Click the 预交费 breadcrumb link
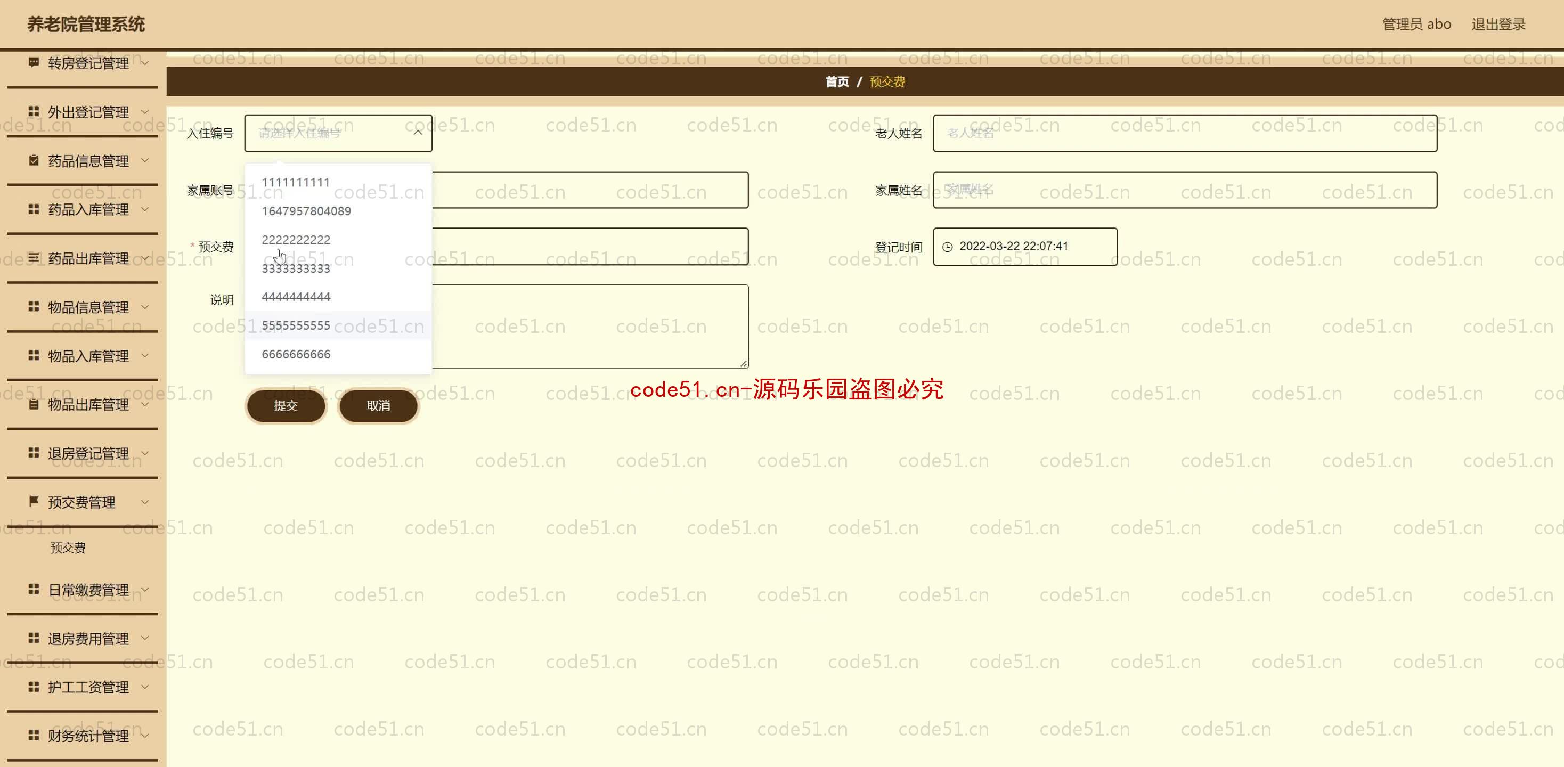This screenshot has height=767, width=1564. pyautogui.click(x=887, y=81)
